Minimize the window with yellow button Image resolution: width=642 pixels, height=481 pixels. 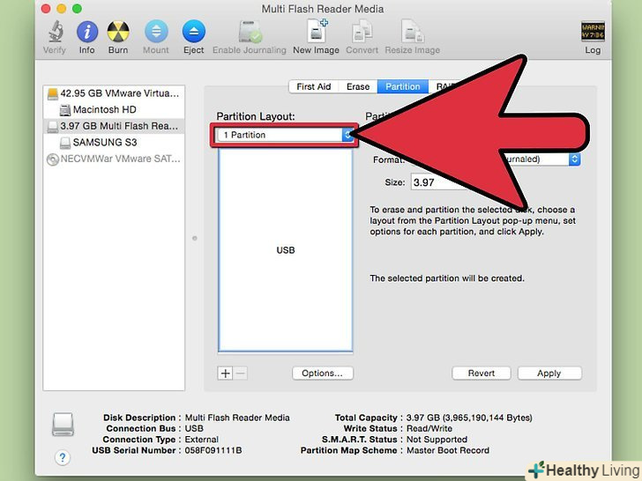pos(62,9)
